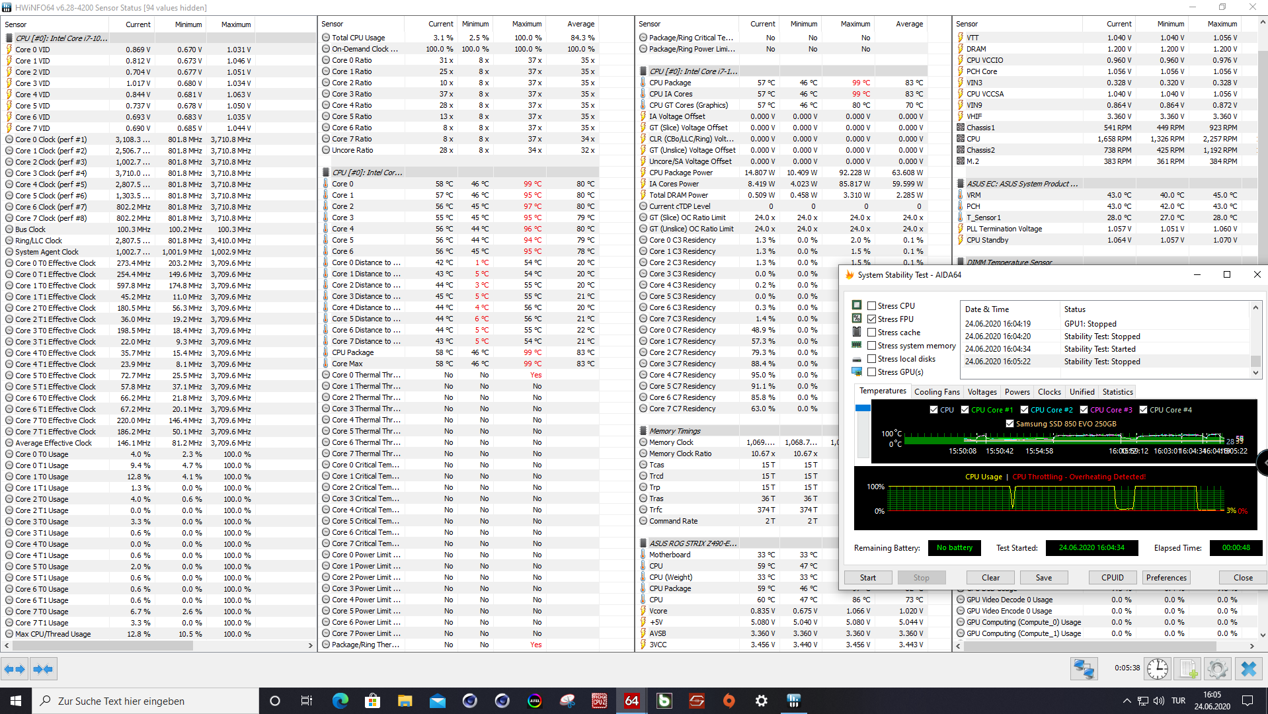Viewport: 1268px width, 714px height.
Task: Switch to Voltages tab
Action: click(982, 391)
